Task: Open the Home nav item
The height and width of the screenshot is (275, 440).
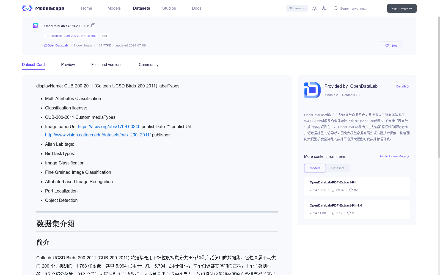Action: 87,8
